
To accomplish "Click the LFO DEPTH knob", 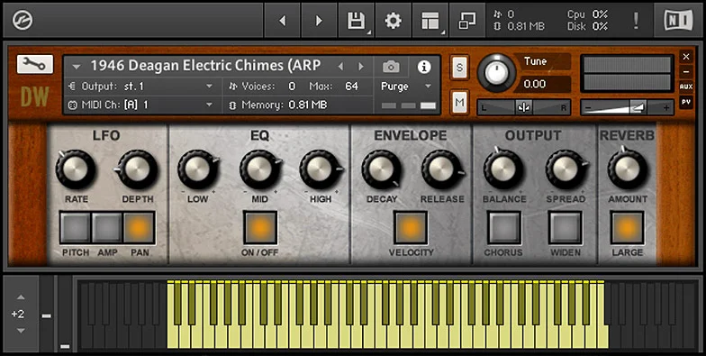I will tap(137, 169).
